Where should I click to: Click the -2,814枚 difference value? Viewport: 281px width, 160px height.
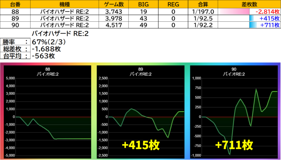point(268,12)
